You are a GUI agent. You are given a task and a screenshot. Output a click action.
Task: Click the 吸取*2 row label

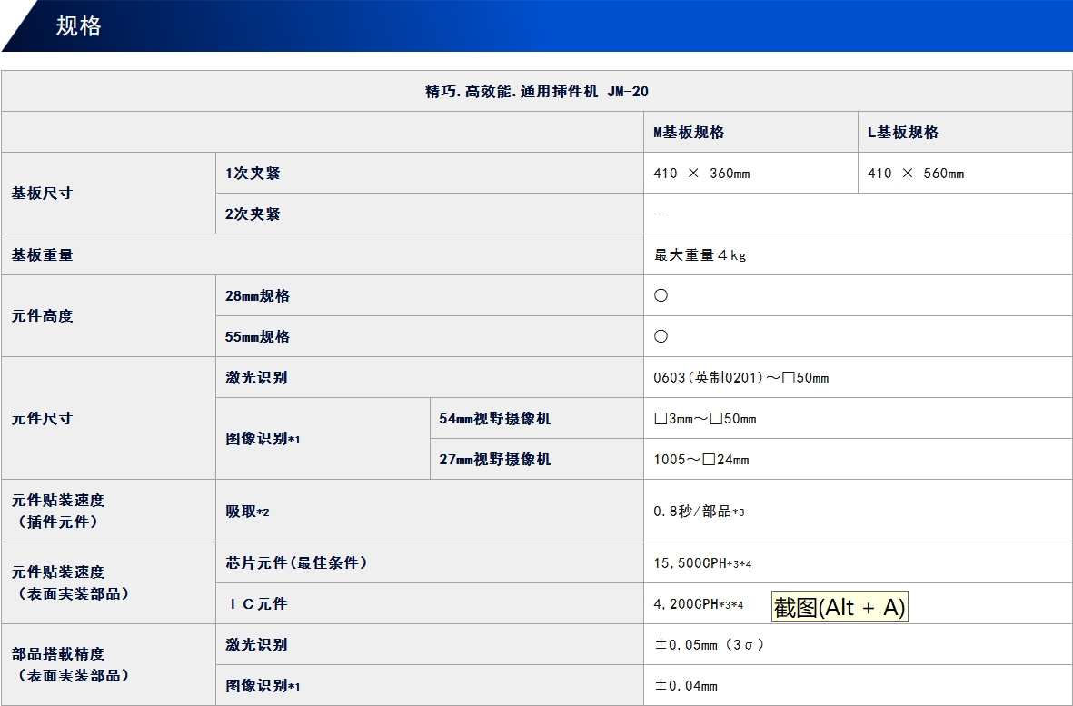pos(242,510)
